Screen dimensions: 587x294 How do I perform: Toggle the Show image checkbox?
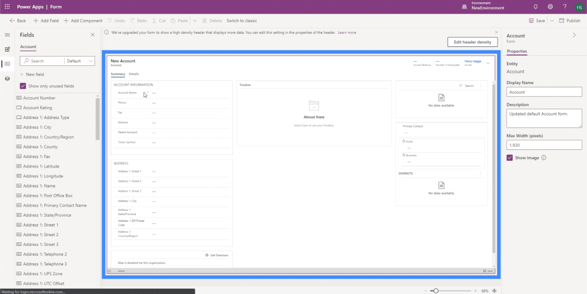(510, 158)
